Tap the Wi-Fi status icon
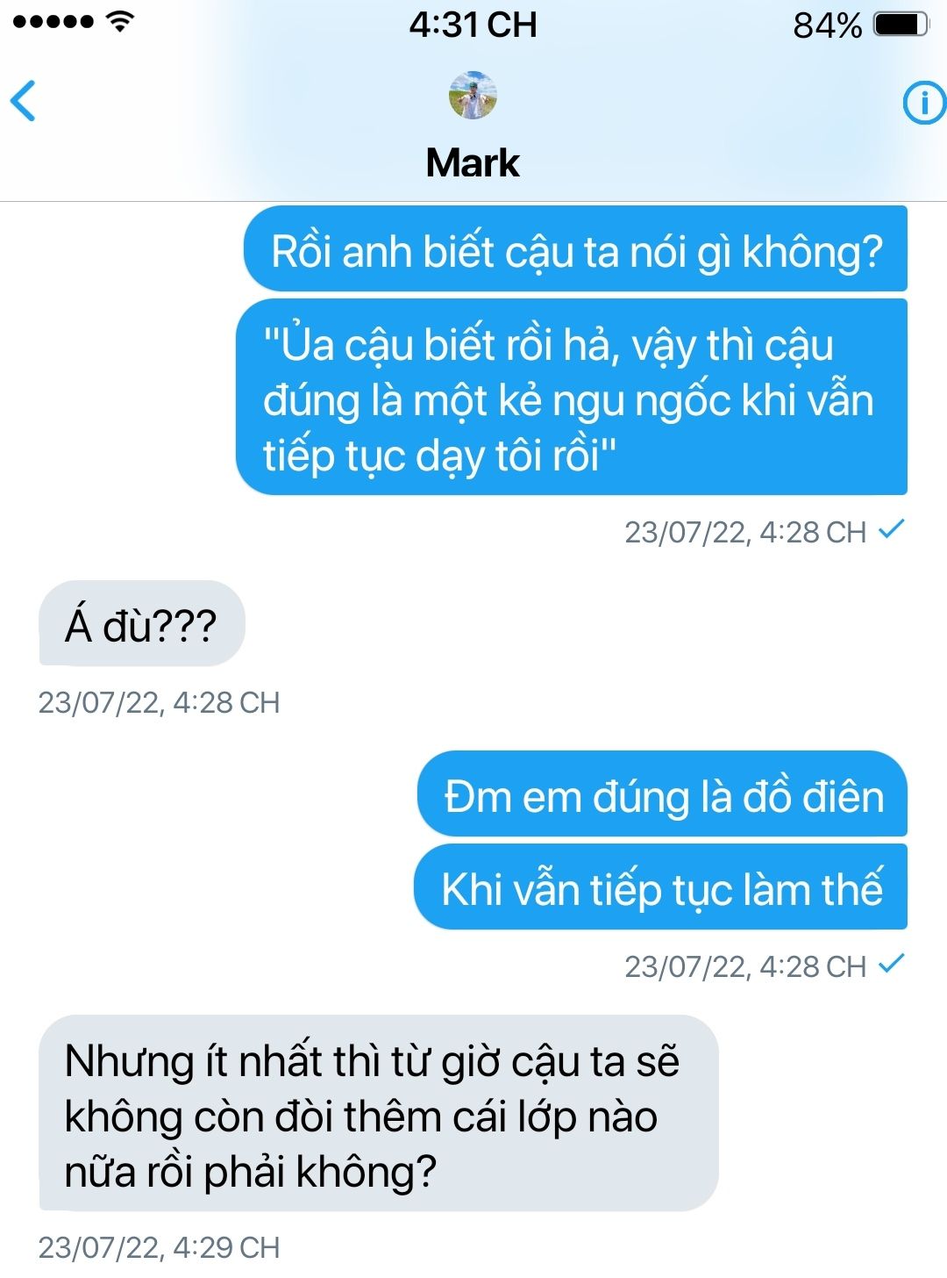The height and width of the screenshot is (1278, 947). [x=120, y=22]
